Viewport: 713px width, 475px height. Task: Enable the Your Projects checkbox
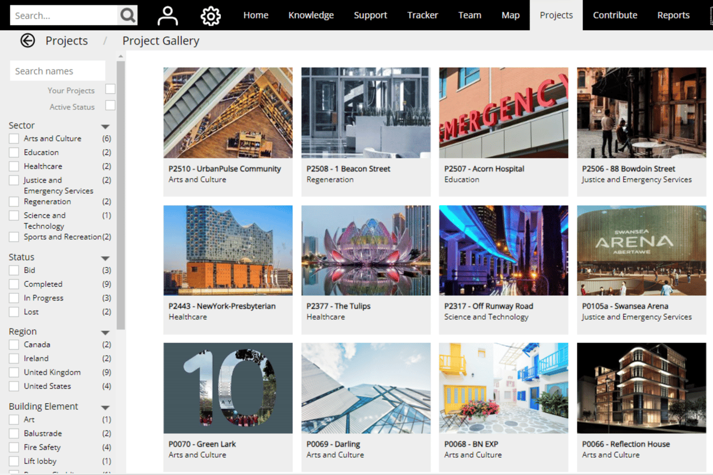pyautogui.click(x=110, y=89)
